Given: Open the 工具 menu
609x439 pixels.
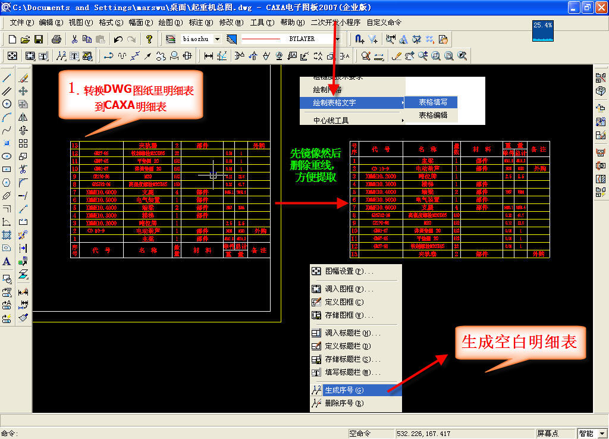Looking at the screenshot, I should (262, 23).
